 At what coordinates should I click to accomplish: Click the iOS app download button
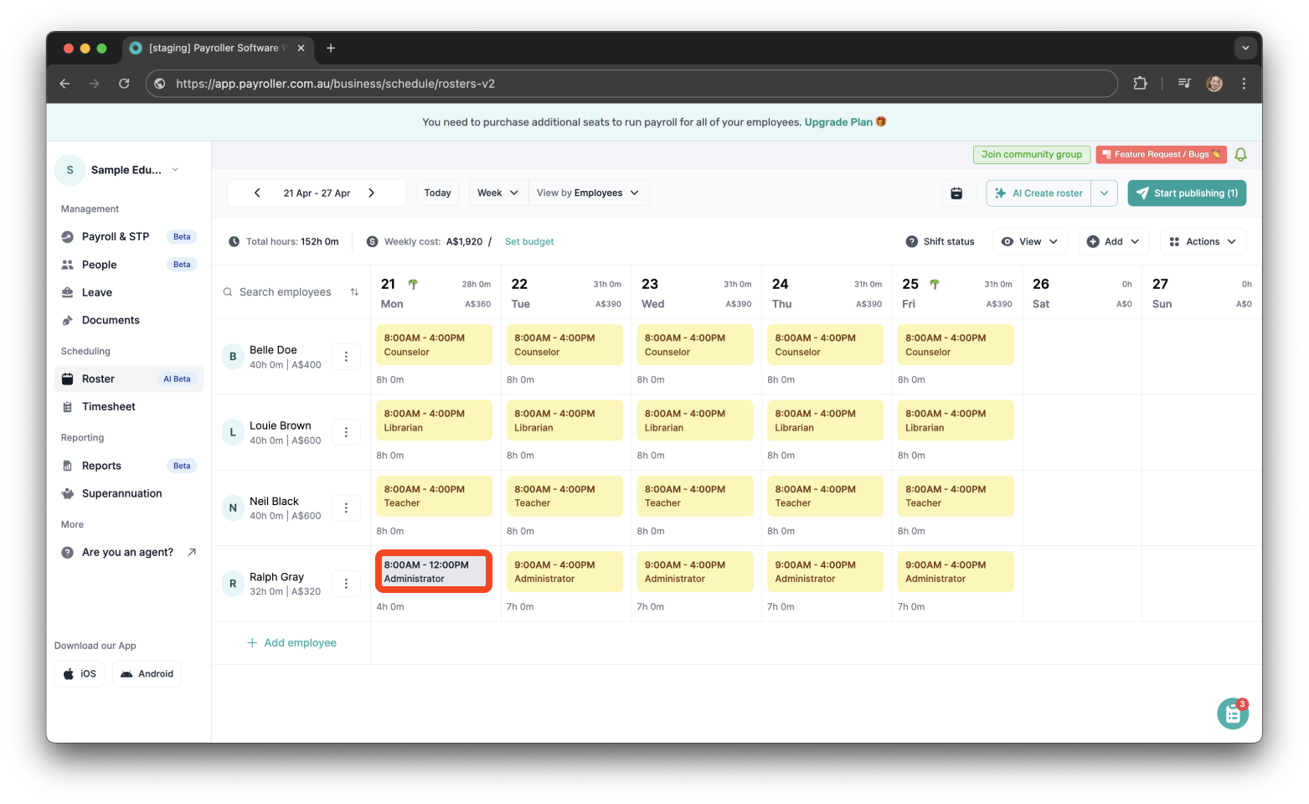(x=79, y=673)
